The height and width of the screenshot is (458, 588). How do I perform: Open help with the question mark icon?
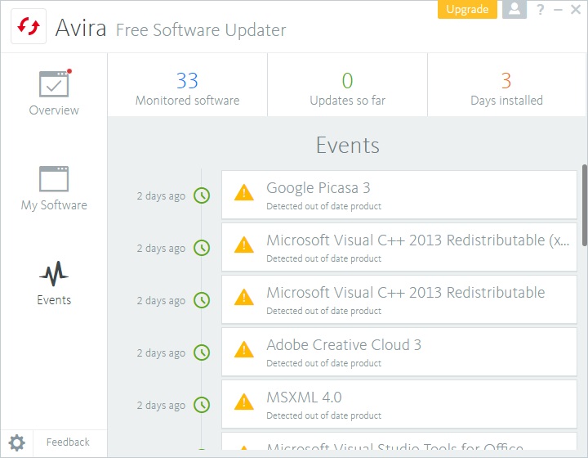[x=541, y=9]
